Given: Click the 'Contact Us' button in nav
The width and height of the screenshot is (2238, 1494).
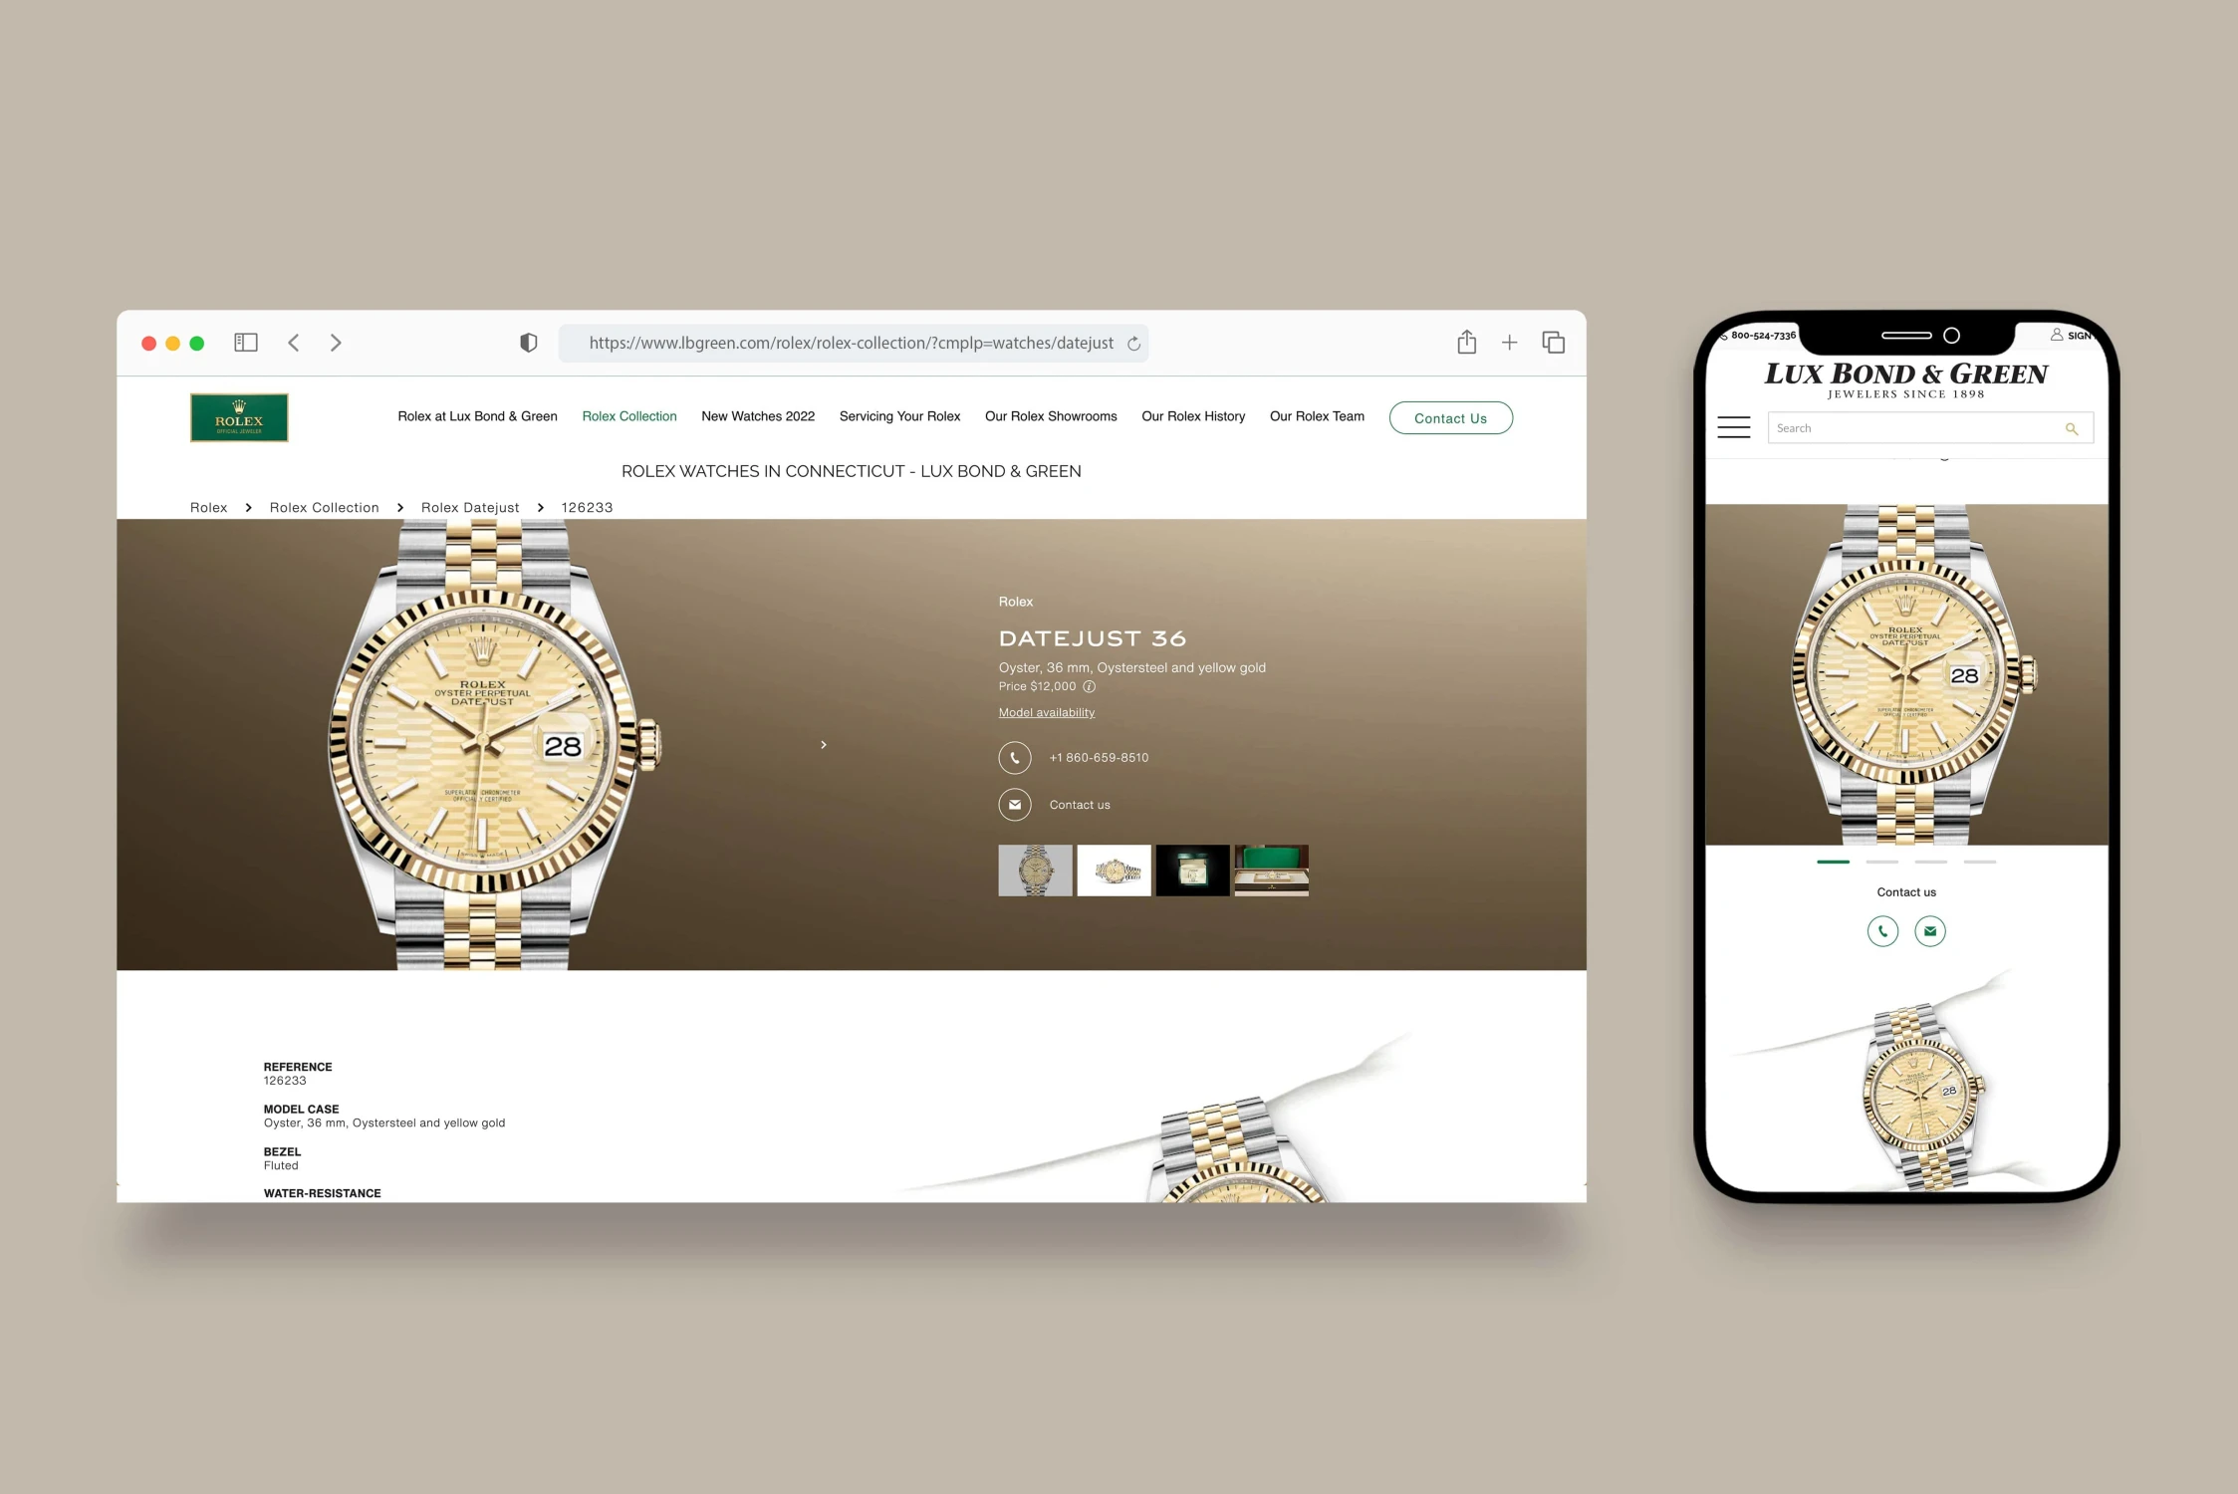Looking at the screenshot, I should coord(1451,417).
